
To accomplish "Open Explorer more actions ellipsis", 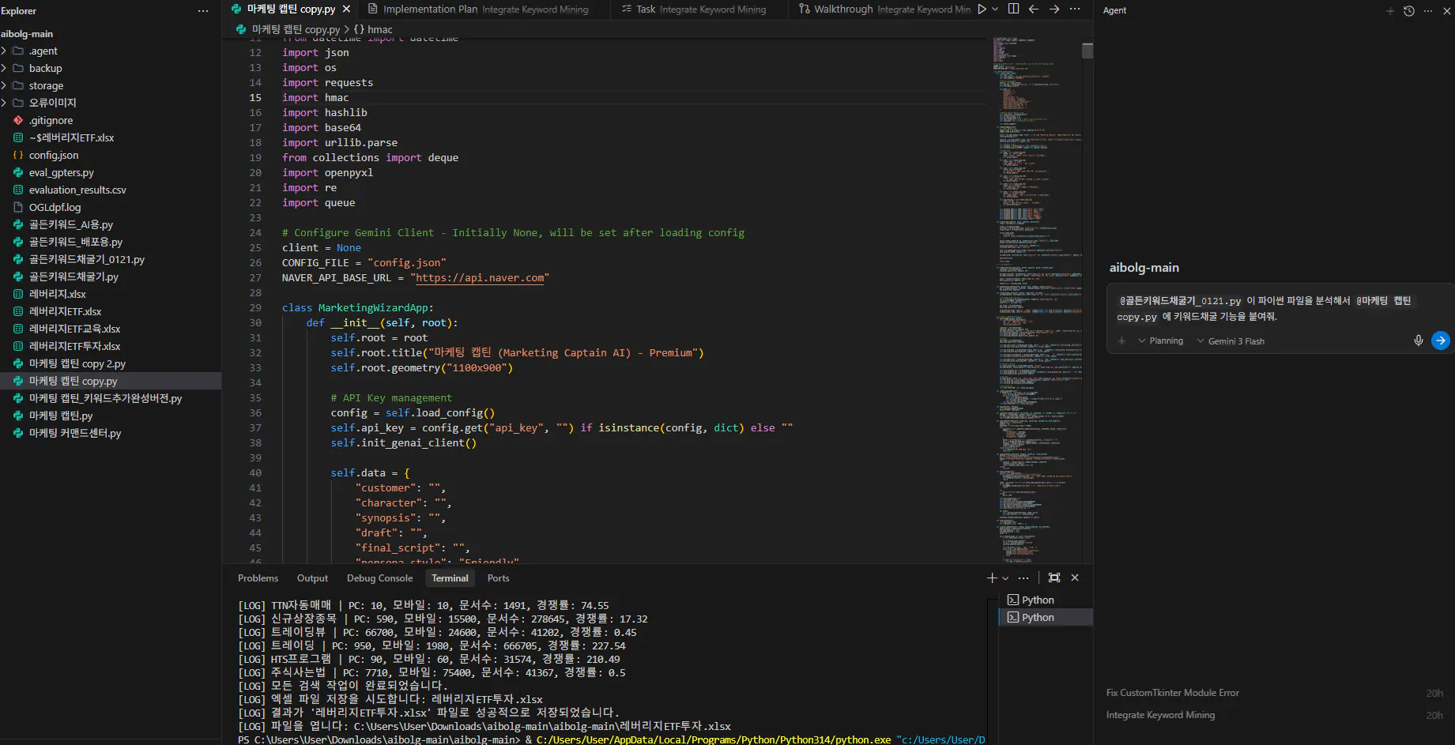I will [x=203, y=11].
